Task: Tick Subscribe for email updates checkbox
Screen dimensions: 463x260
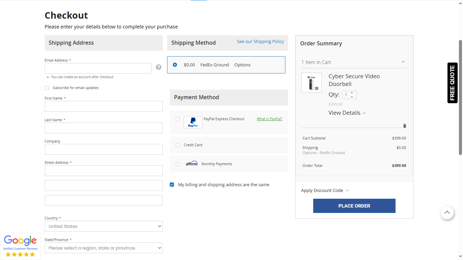Action: pyautogui.click(x=47, y=88)
